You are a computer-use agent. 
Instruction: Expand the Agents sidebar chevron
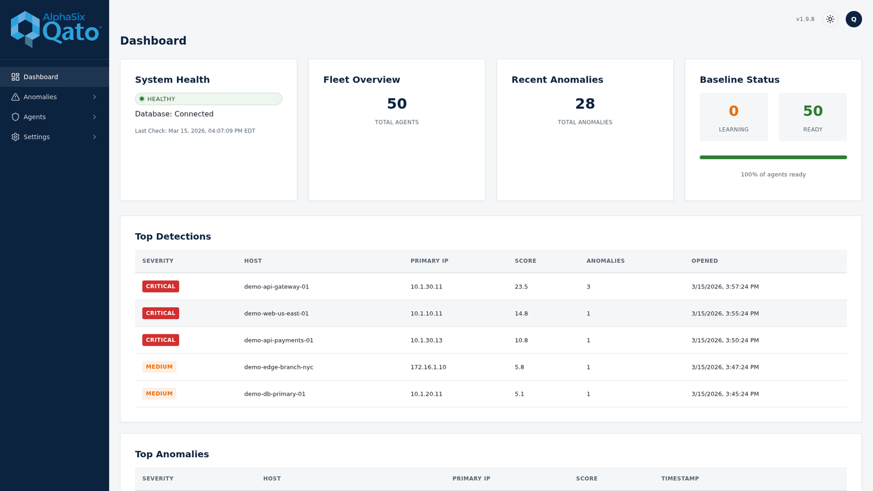pos(94,117)
